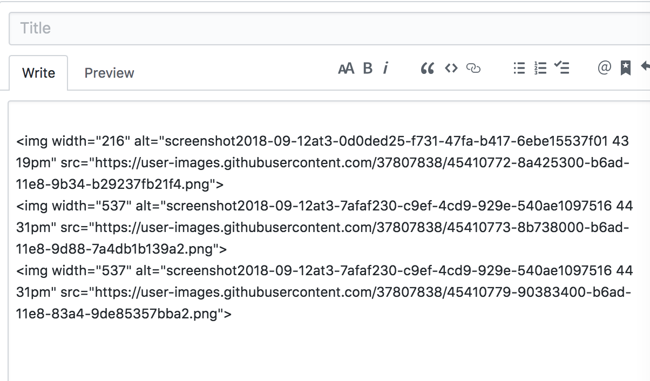Insert code formatting
This screenshot has height=381, width=650.
tap(451, 68)
